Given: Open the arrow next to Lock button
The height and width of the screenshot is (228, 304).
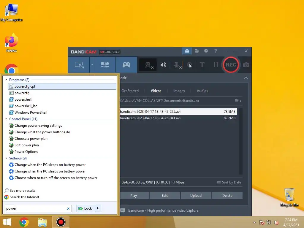Looking at the screenshot, I should pos(98,208).
